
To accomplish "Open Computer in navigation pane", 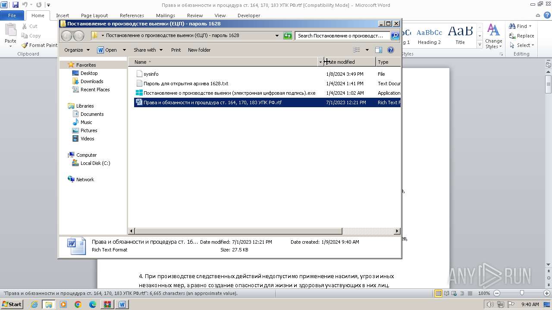I will pyautogui.click(x=86, y=155).
